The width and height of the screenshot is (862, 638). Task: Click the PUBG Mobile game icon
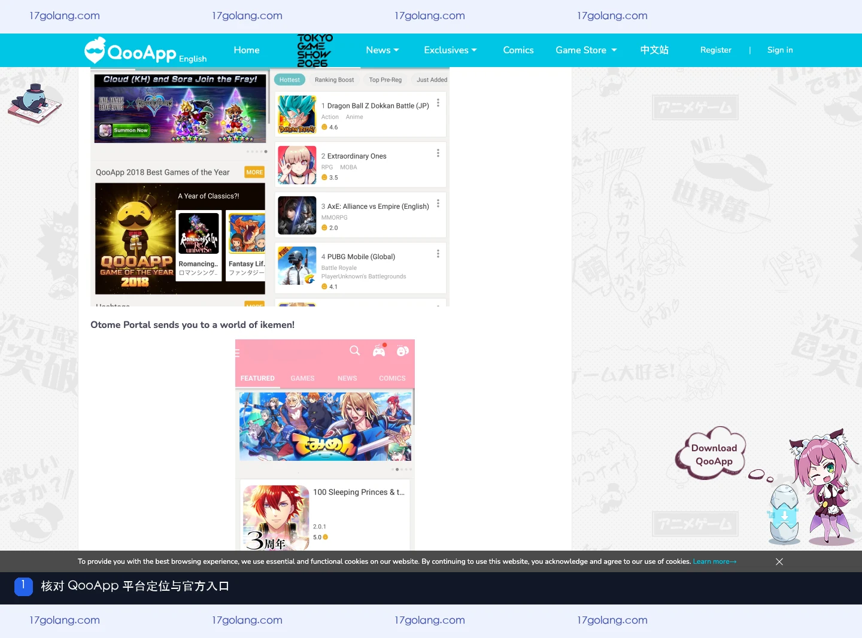point(297,265)
